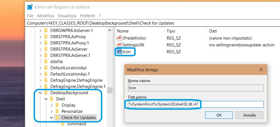
Task: Open the Modifica menu
Action: click(x=45, y=16)
